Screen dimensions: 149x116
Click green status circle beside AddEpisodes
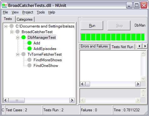(29, 48)
